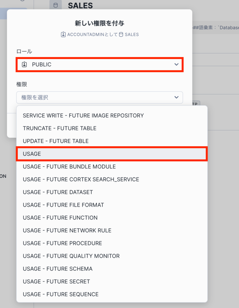This screenshot has height=308, width=239.
Task: Open the 権限を選択 privilege dropdown
Action: 99,97
